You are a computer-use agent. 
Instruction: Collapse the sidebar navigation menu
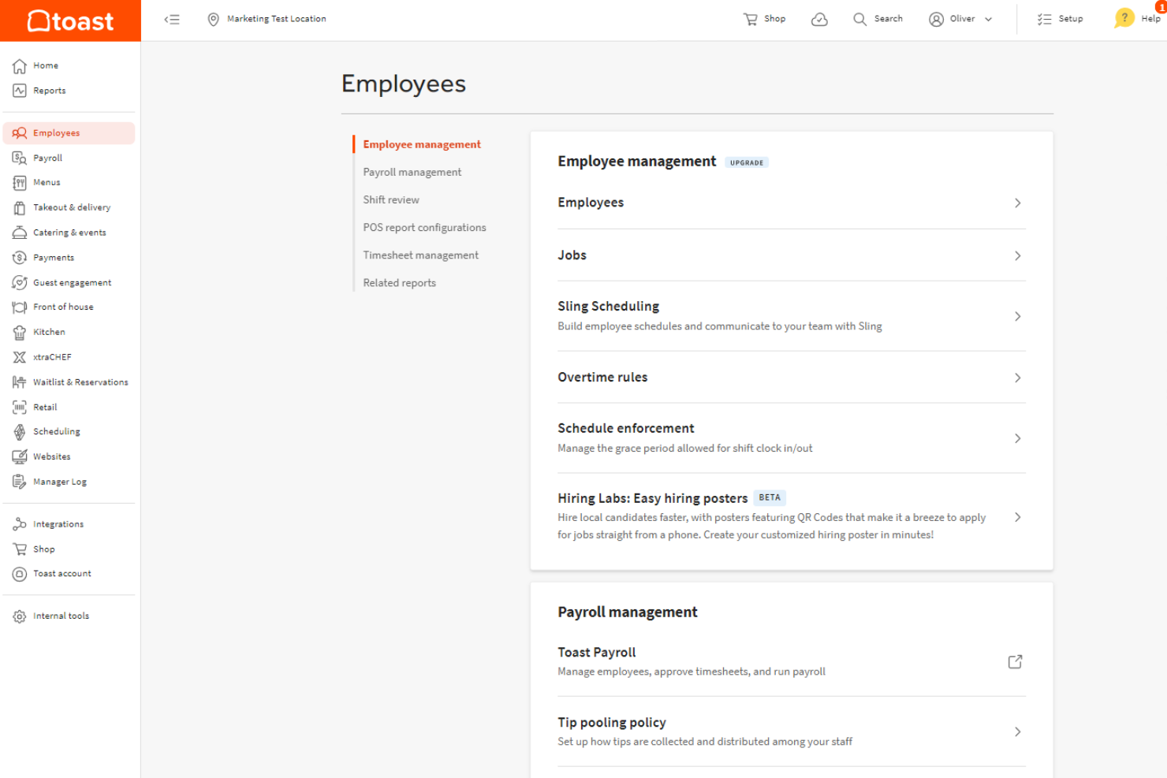(x=172, y=19)
